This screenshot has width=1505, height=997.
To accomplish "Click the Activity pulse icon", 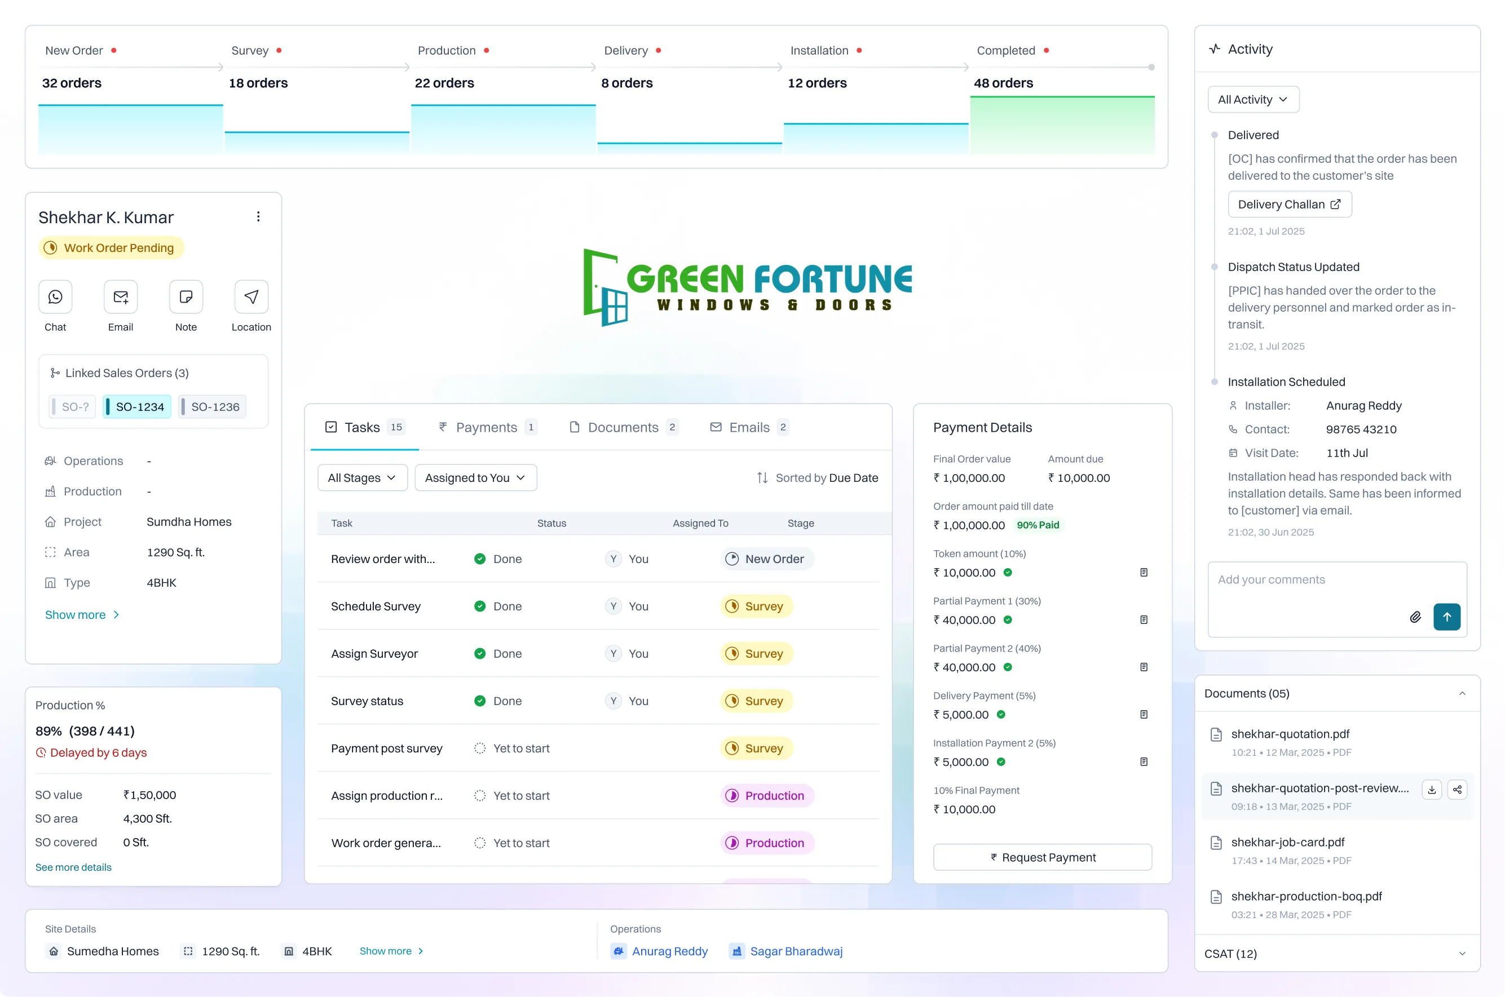I will (x=1215, y=49).
